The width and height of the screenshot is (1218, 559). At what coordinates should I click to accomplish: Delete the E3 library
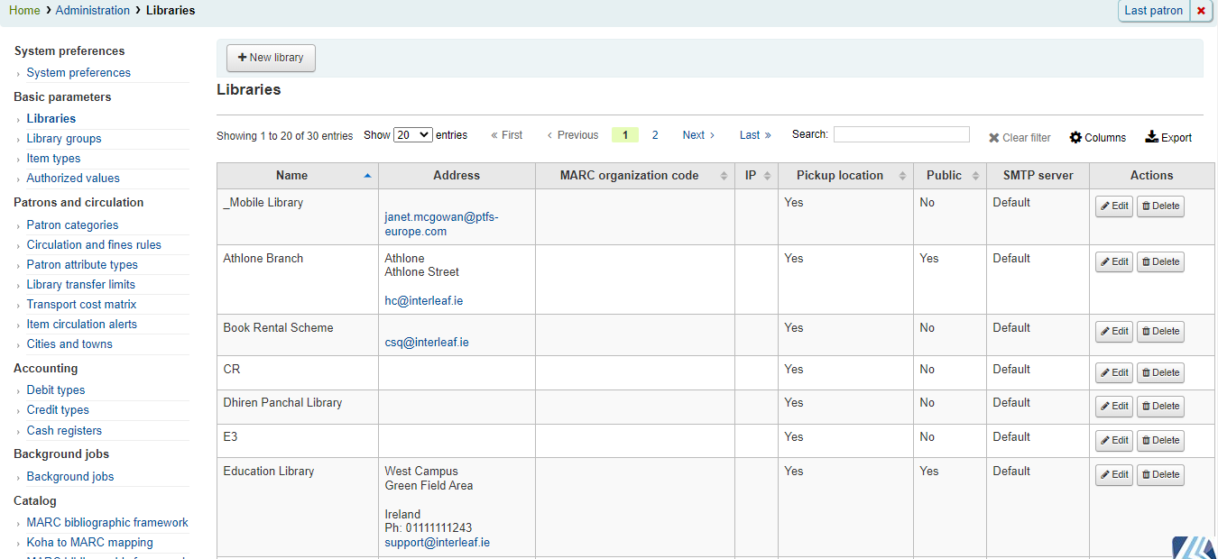pos(1160,441)
